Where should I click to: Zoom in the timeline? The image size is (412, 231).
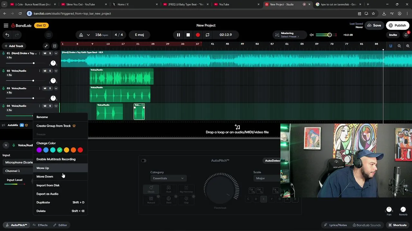[407, 46]
